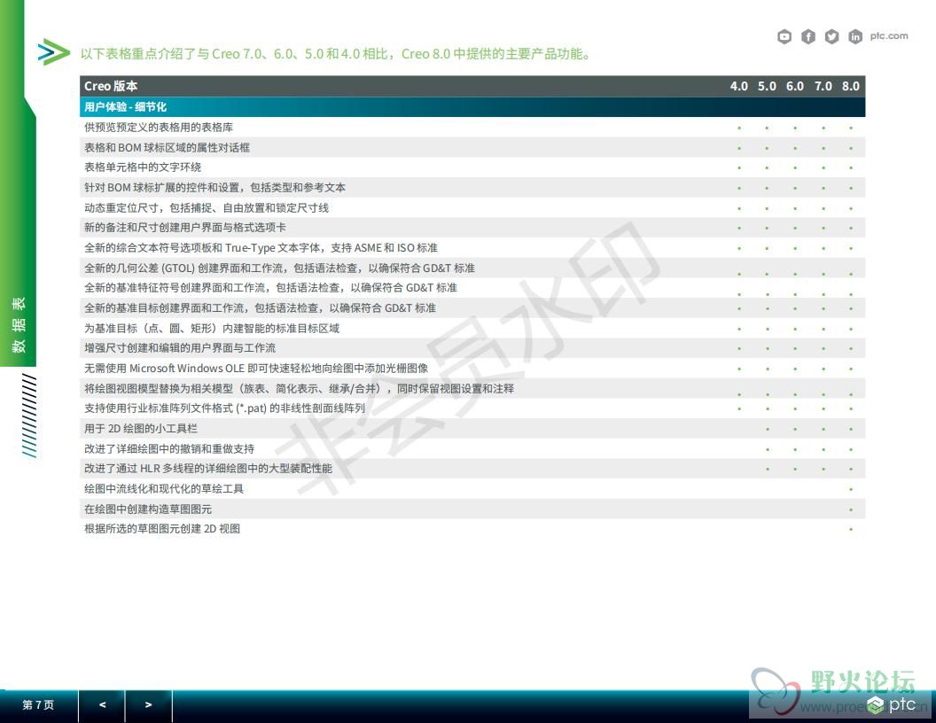Select row 改进了通过 HLR 多线程的详细绘图

(x=472, y=469)
